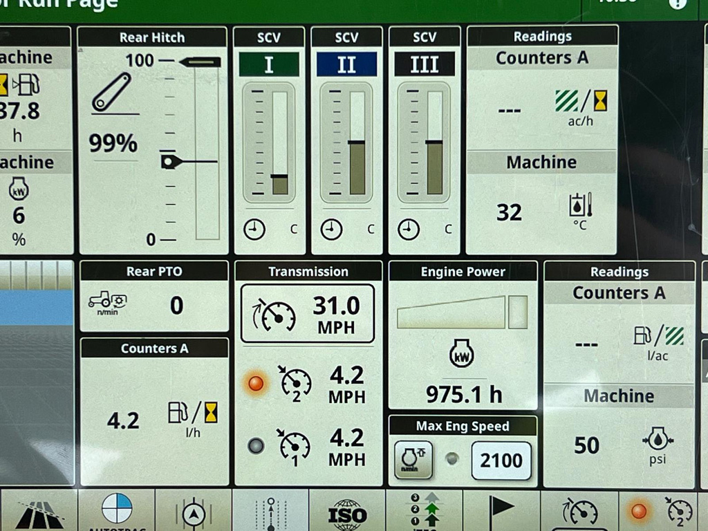The width and height of the screenshot is (708, 531).
Task: Toggle the Max Eng Speed indicator light
Action: click(451, 458)
